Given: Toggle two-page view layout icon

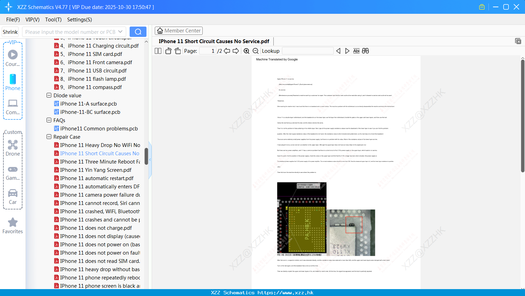Looking at the screenshot, I should tap(158, 51).
